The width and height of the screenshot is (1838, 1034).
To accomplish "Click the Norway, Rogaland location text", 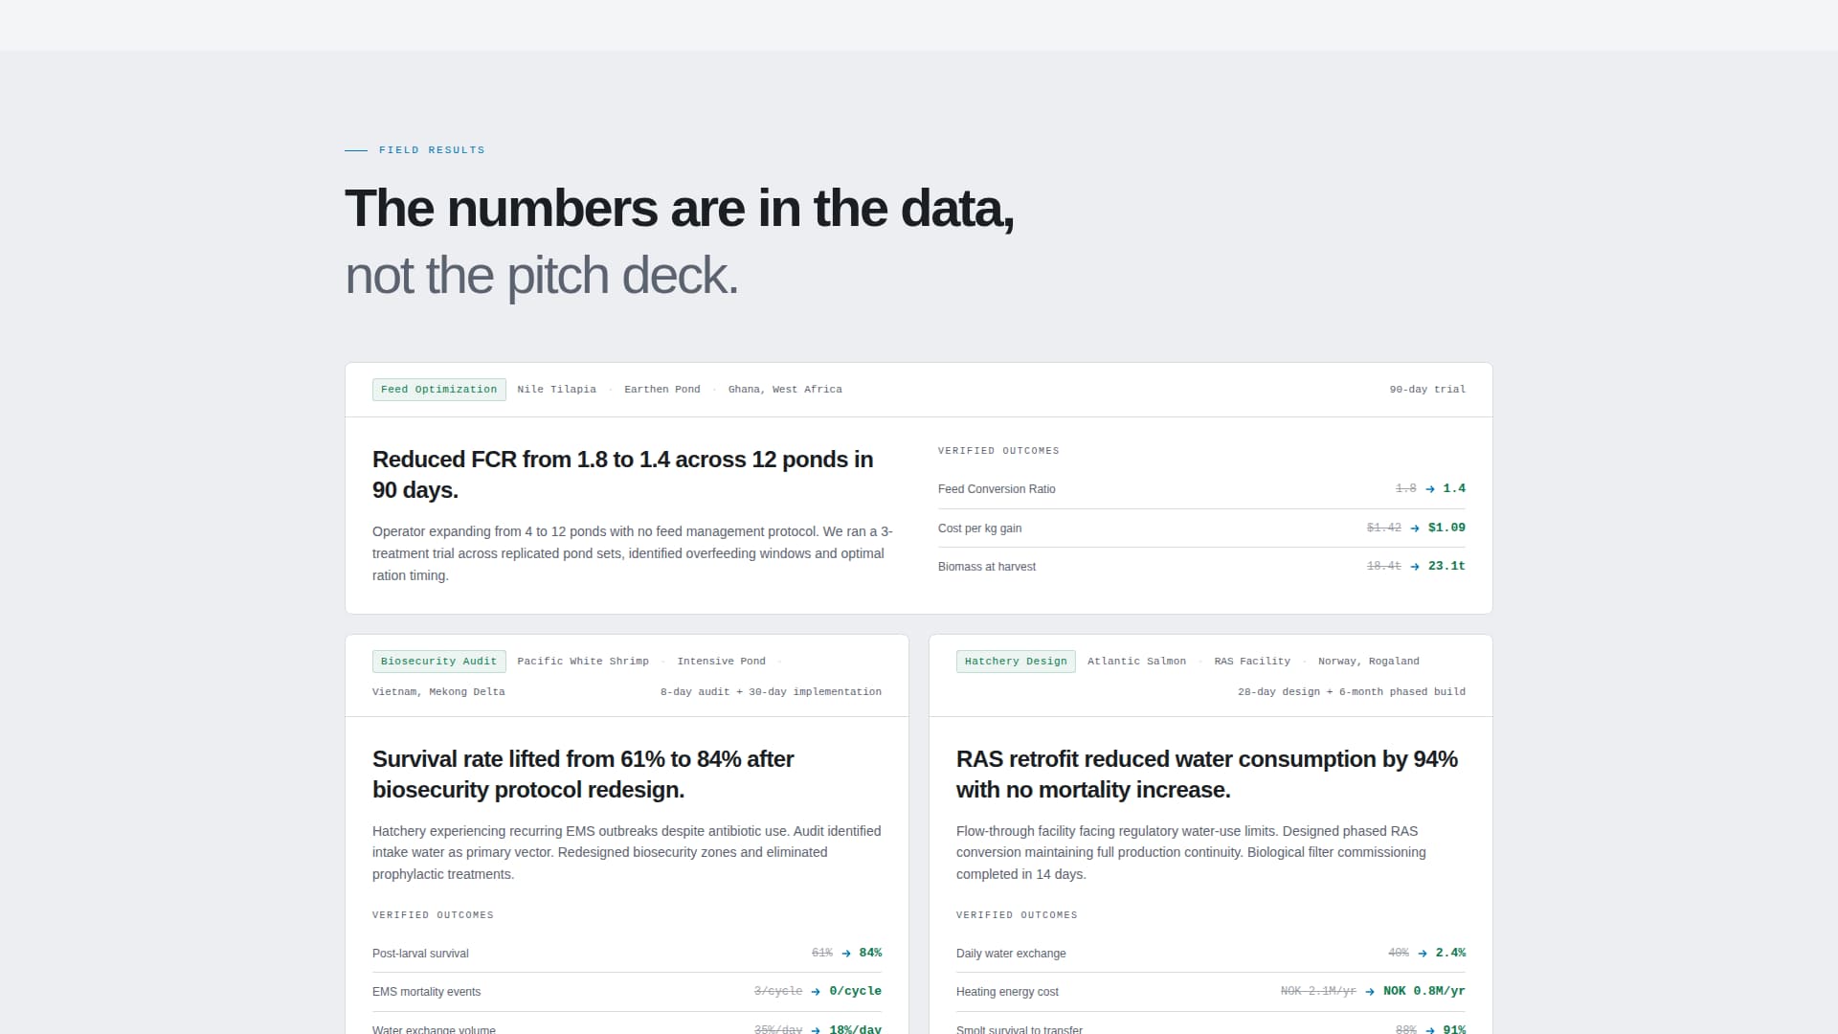I will tap(1369, 661).
